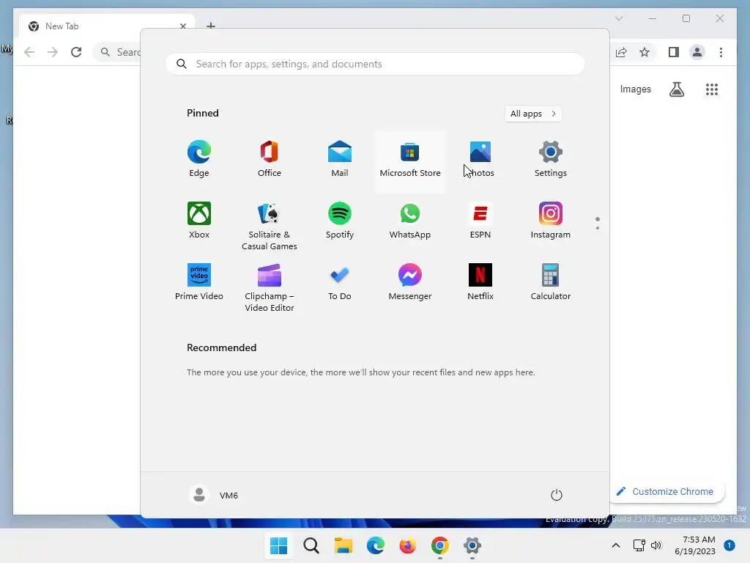Open the clock and date panel
Screen dimensions: 750x563
point(695,545)
